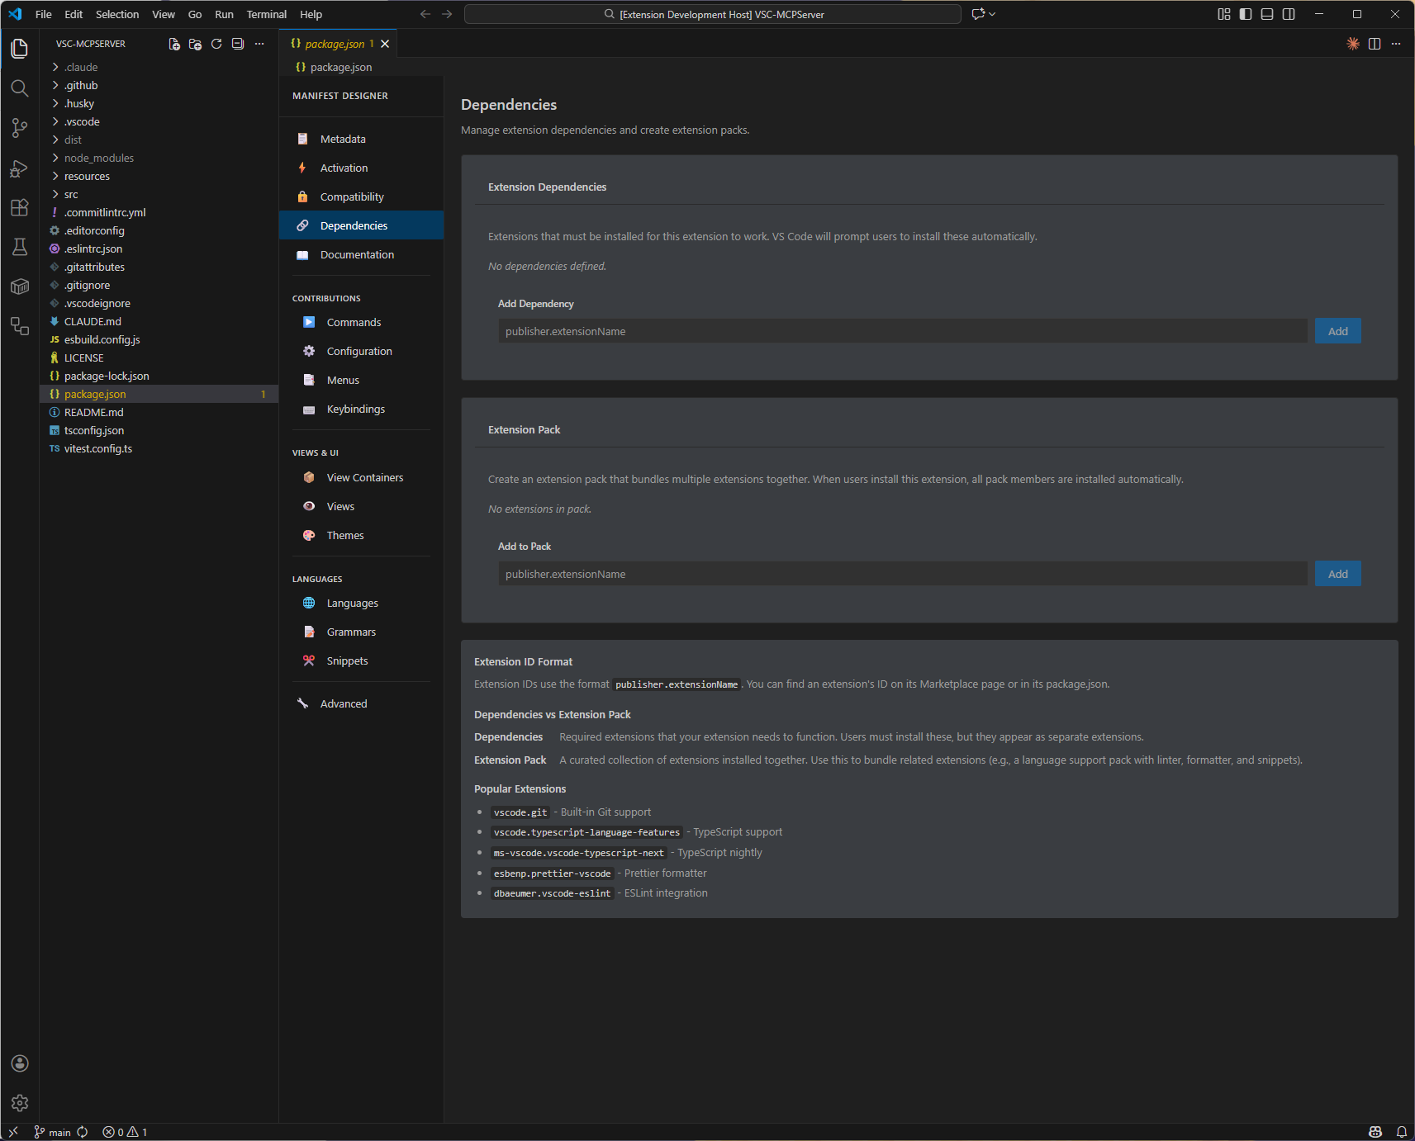The image size is (1415, 1141).
Task: Toggle the bottom panel layout icon
Action: click(x=1267, y=14)
